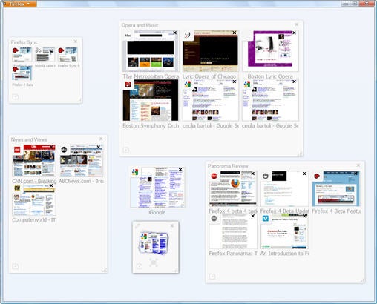Close the Boston Lyric Opera tab

[294, 33]
